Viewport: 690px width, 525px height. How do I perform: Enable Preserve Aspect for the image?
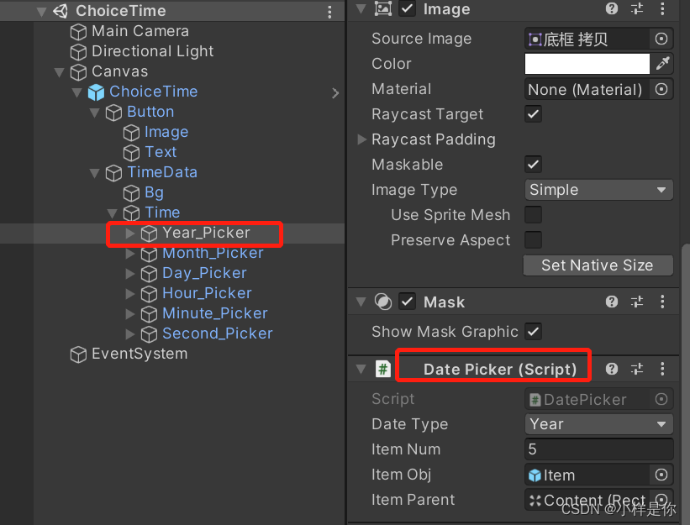533,240
